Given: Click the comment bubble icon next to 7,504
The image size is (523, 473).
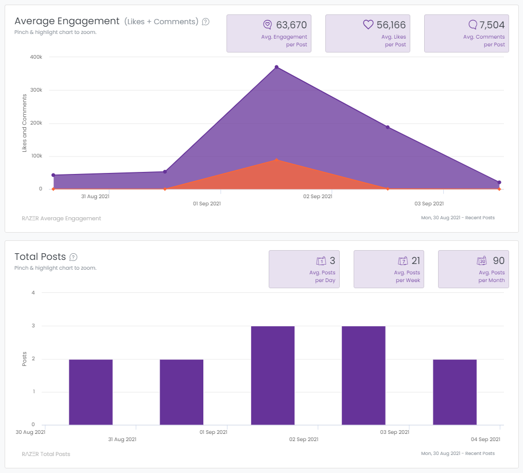Looking at the screenshot, I should [x=473, y=25].
